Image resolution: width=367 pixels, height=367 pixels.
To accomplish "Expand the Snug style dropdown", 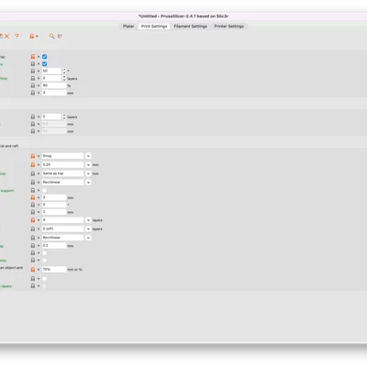I will (88, 156).
